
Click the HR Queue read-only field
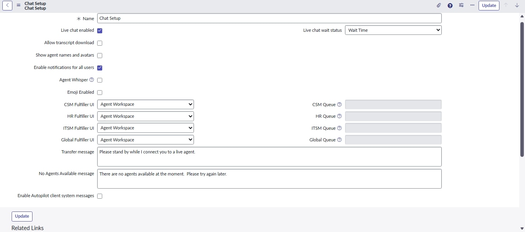click(393, 116)
